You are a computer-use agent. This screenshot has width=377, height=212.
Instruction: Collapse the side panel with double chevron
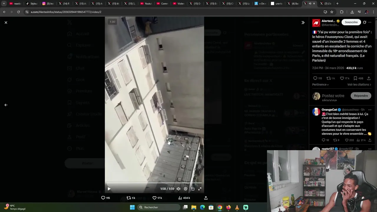coord(303,22)
